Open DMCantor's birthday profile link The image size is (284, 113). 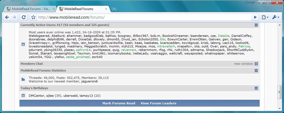pos(36,96)
